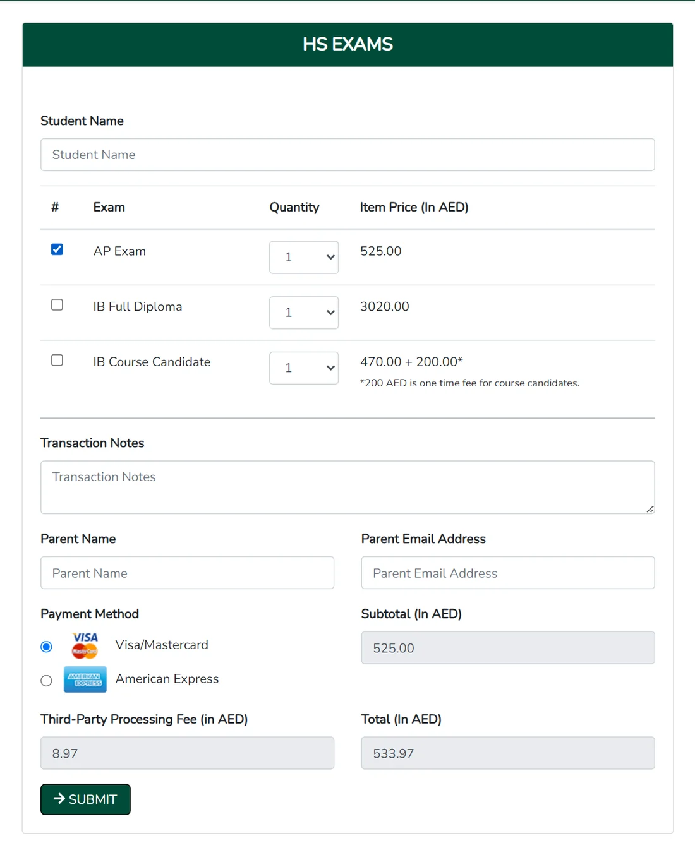The height and width of the screenshot is (855, 695).
Task: Click the Student Name input field
Action: click(x=347, y=155)
